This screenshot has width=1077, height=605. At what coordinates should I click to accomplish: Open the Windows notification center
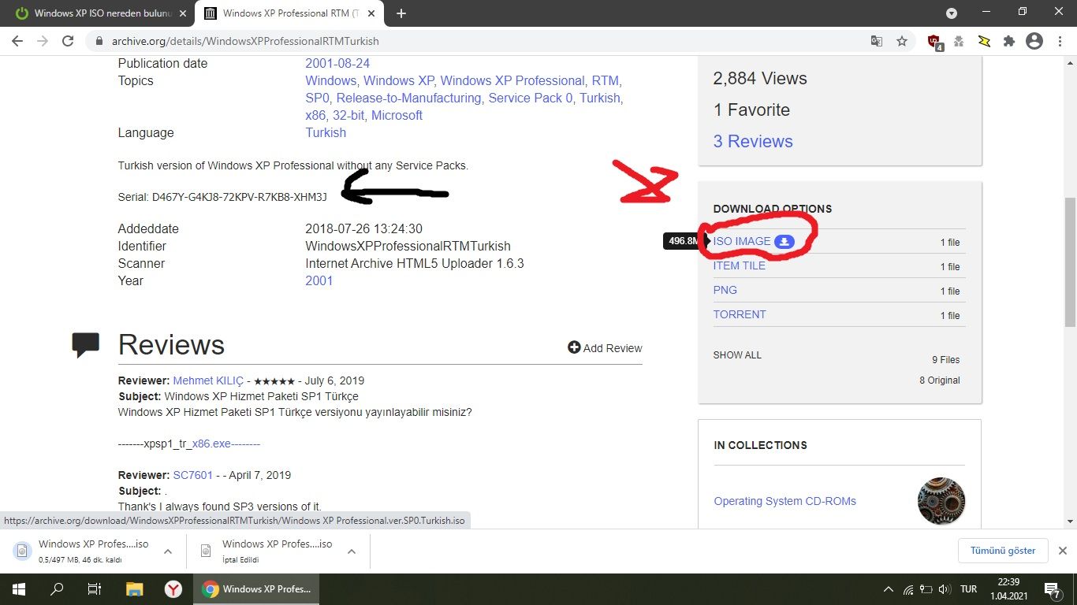1053,589
